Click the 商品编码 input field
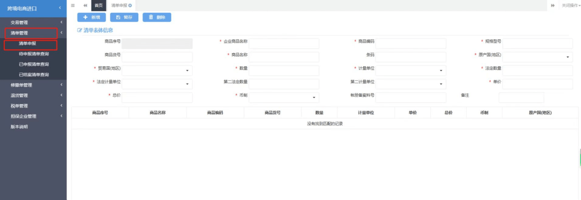Screen dimensions: 581x200 (x=411, y=44)
